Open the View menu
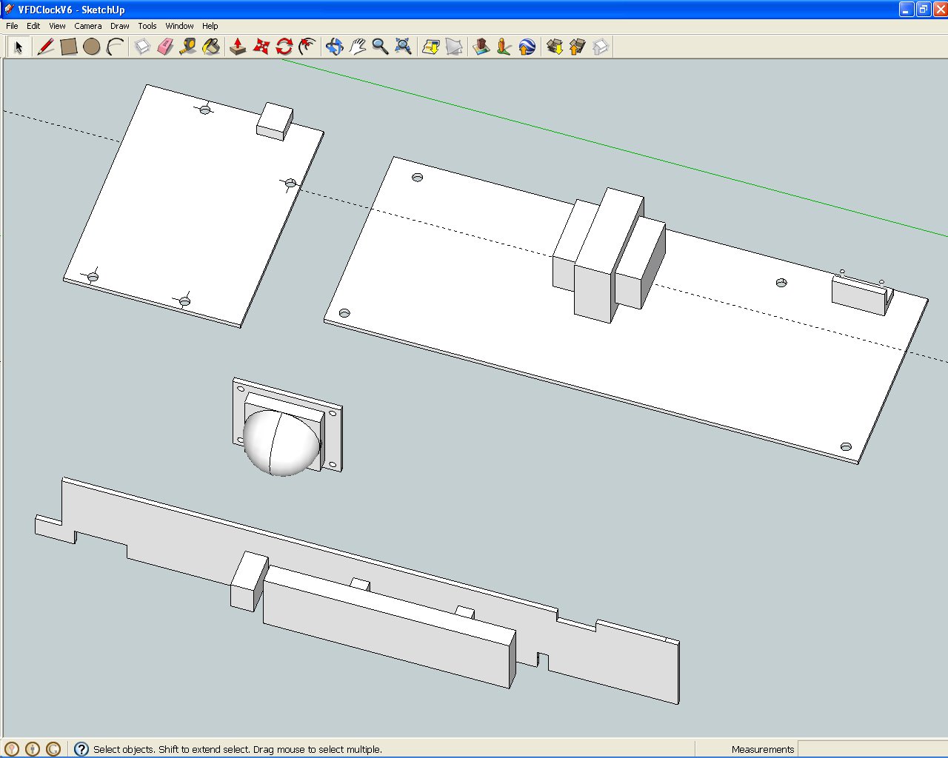 pos(57,26)
